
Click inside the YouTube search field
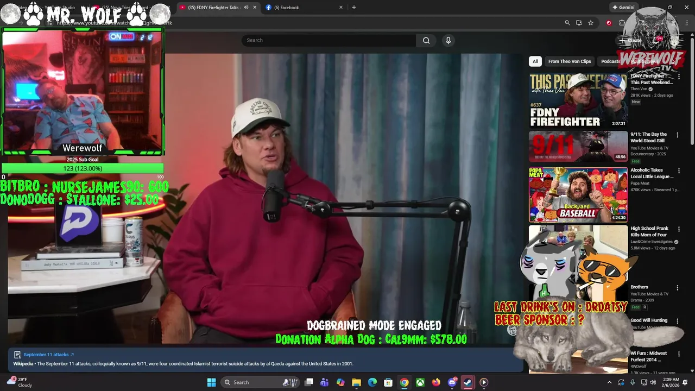click(329, 40)
